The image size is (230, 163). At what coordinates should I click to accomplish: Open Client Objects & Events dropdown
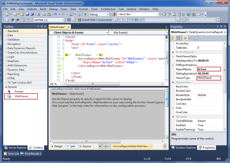tap(107, 33)
